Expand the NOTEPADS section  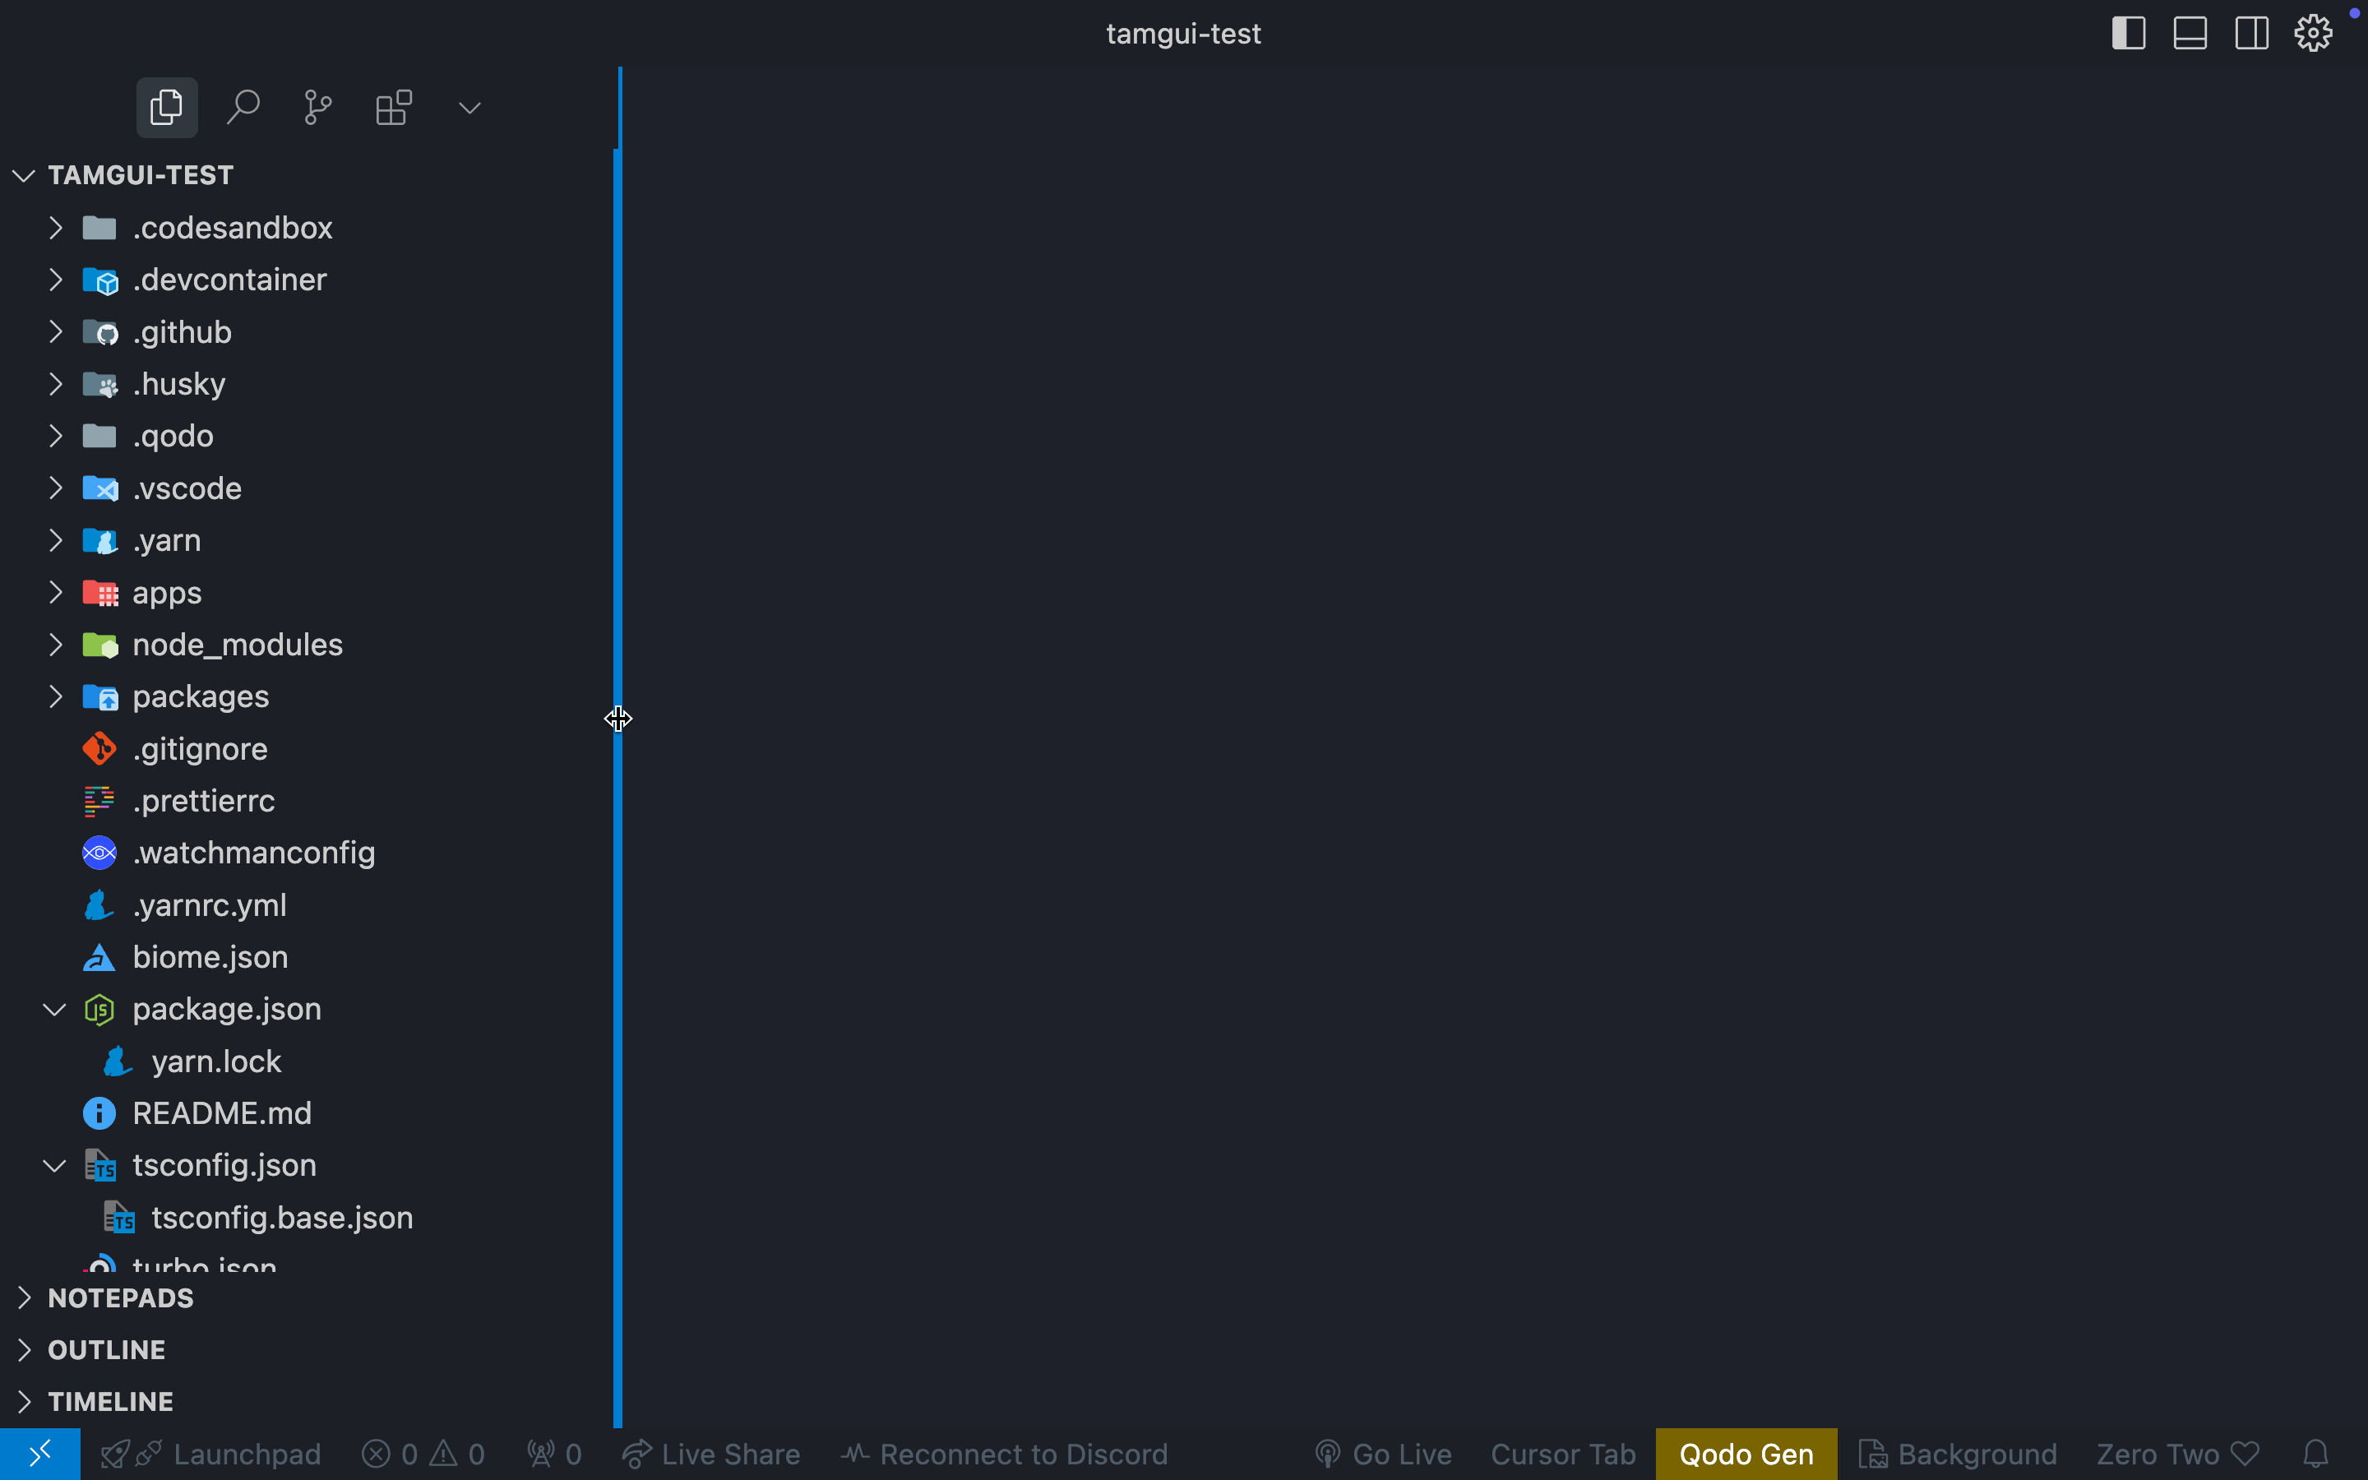[25, 1298]
